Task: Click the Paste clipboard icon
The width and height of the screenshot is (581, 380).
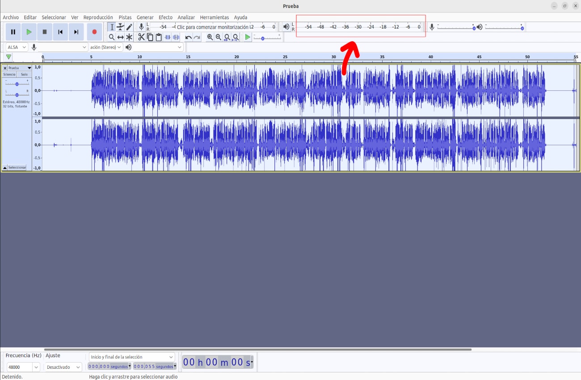Action: [159, 37]
